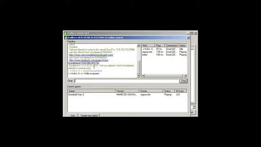This screenshot has width=261, height=147.
Task: Click the 47 ms ping value
Action: tap(159, 49)
